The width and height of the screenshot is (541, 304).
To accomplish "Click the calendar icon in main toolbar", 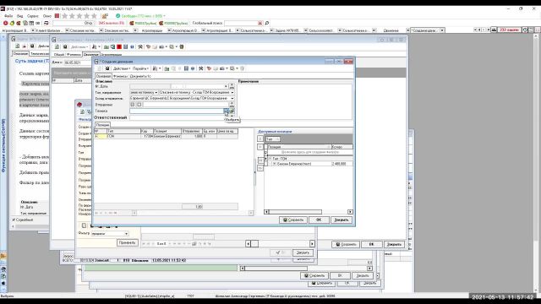I will tap(31, 23).
